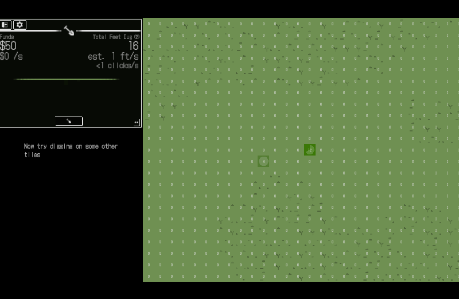Image resolution: width=459 pixels, height=299 pixels.
Task: Click the 'est. 1 ft/s' rate text
Action: point(113,57)
